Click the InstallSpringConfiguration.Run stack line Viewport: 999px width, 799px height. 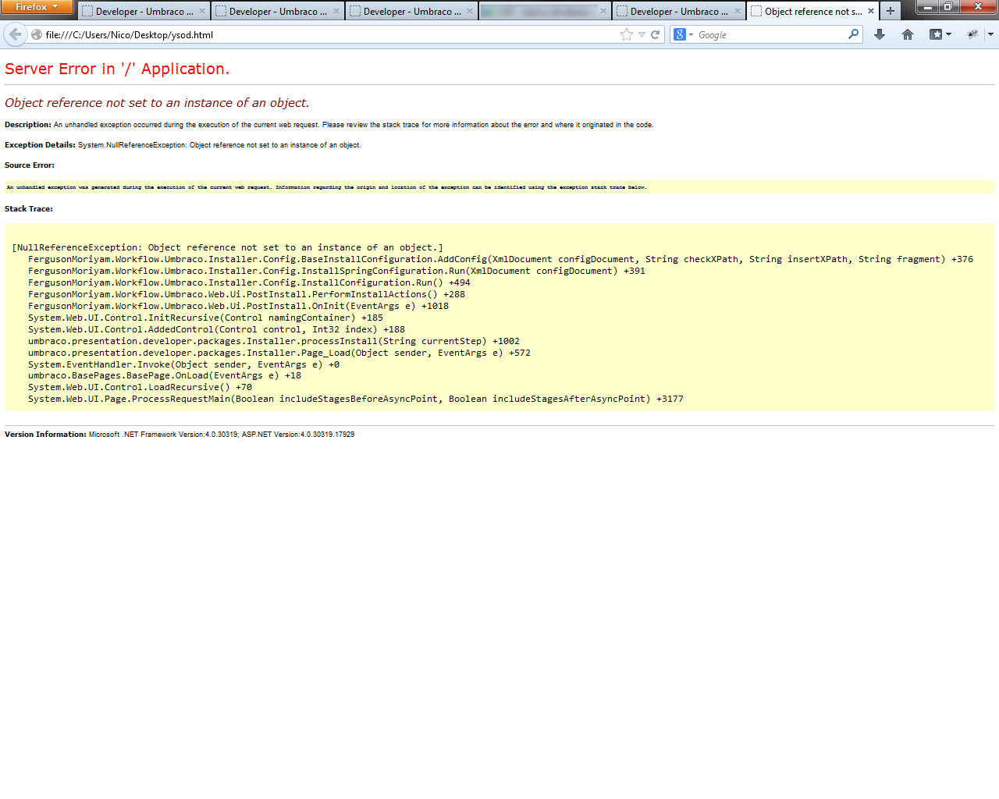pyautogui.click(x=336, y=271)
